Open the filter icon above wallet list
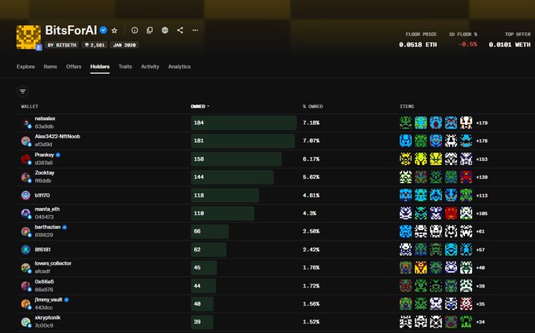Image resolution: width=535 pixels, height=333 pixels. [x=23, y=91]
